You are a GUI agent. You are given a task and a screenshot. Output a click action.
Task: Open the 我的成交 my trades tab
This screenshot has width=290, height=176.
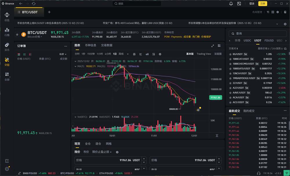(249, 111)
